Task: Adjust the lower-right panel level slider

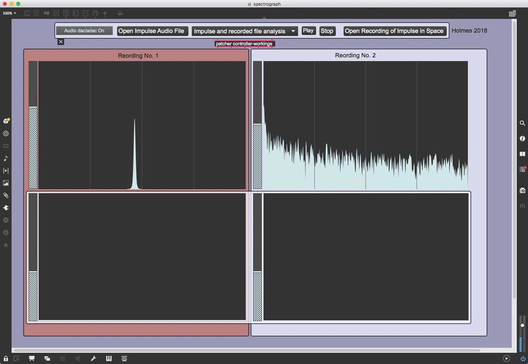Action: tap(257, 257)
